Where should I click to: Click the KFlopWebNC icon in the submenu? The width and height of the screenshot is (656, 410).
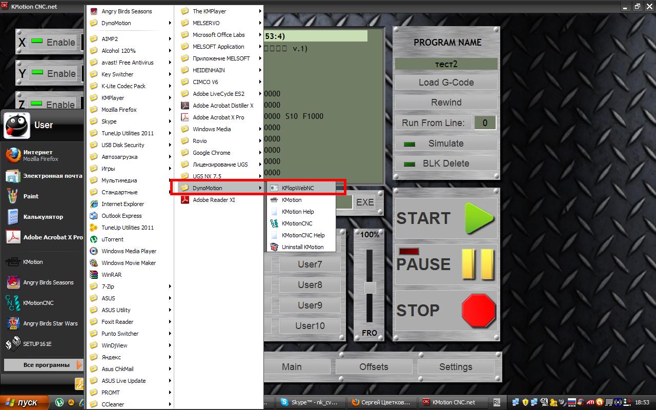(274, 188)
